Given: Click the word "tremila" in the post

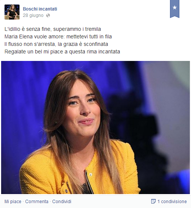Looking at the screenshot, I should pyautogui.click(x=93, y=29).
